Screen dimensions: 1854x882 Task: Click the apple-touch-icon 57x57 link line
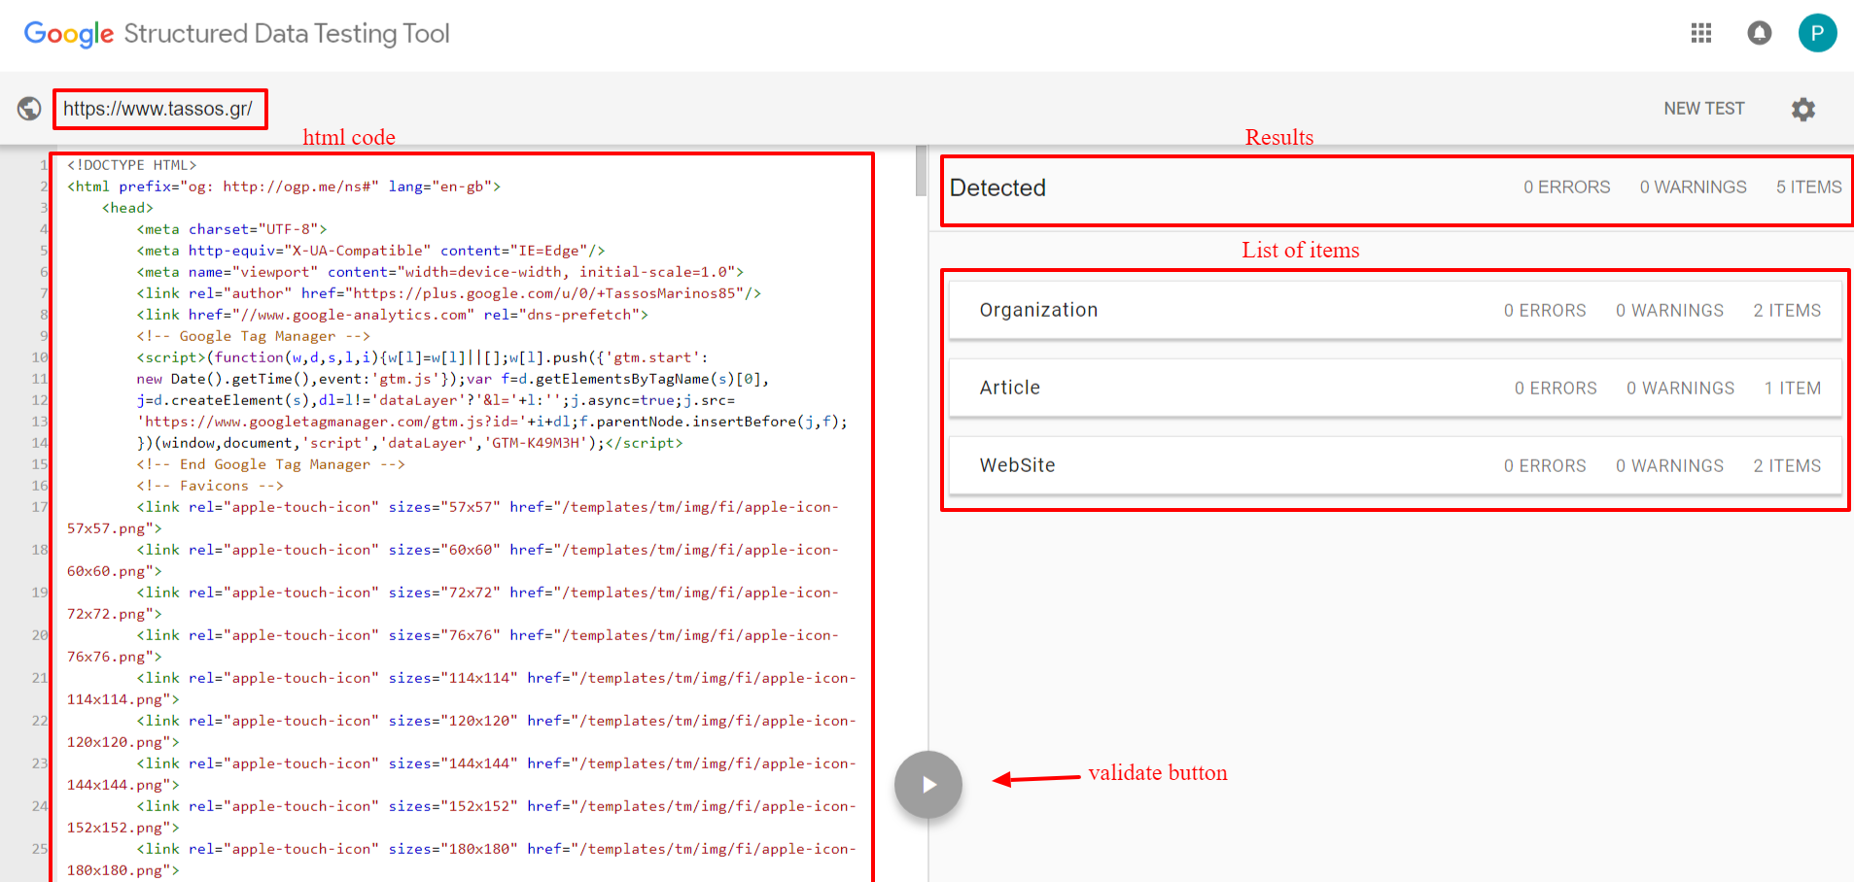coord(452,518)
